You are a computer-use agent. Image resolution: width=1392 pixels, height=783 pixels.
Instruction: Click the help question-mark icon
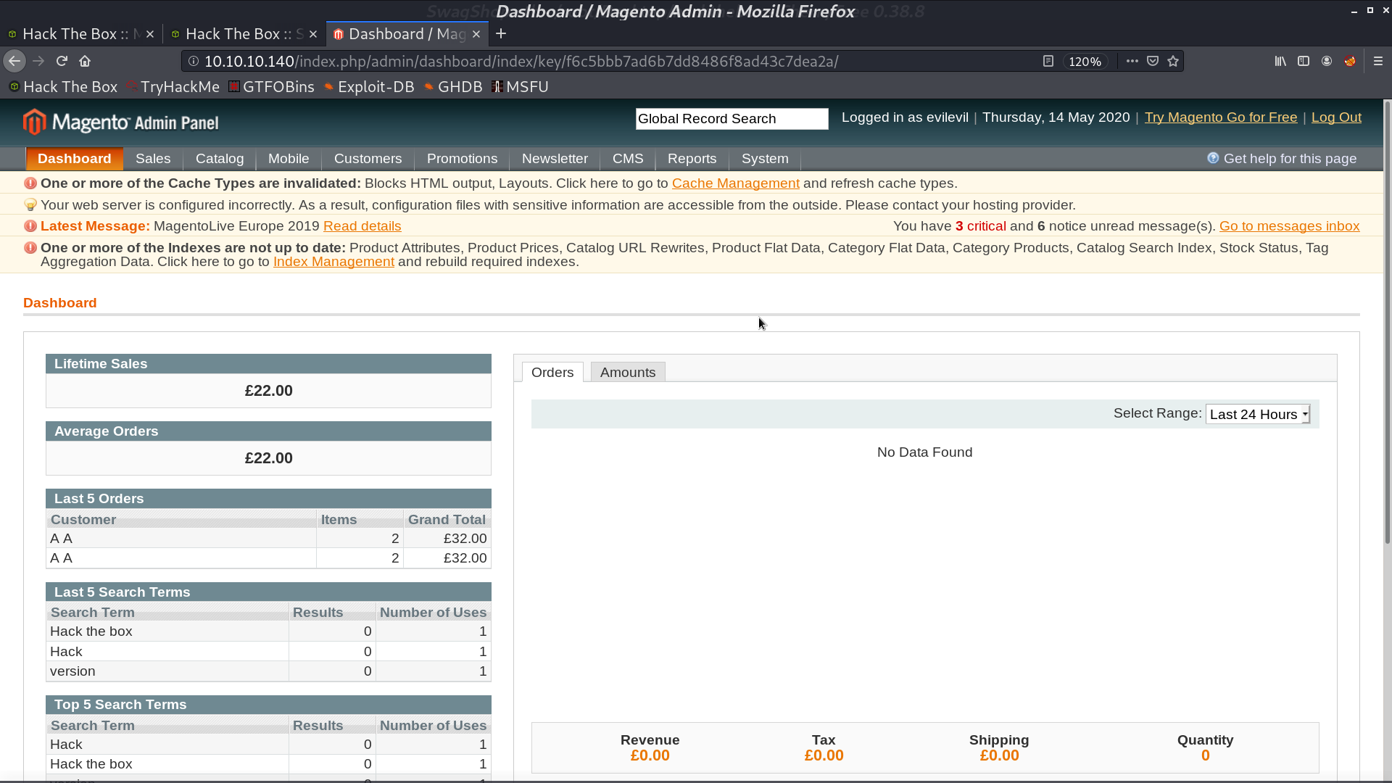(x=1213, y=158)
